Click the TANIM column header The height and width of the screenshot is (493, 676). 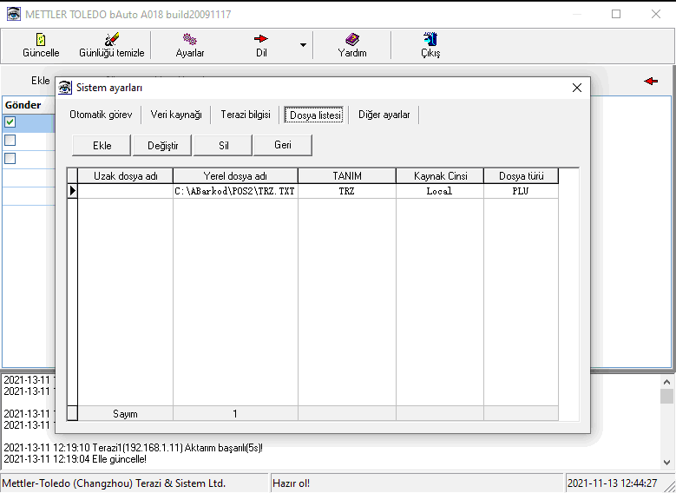(x=347, y=176)
